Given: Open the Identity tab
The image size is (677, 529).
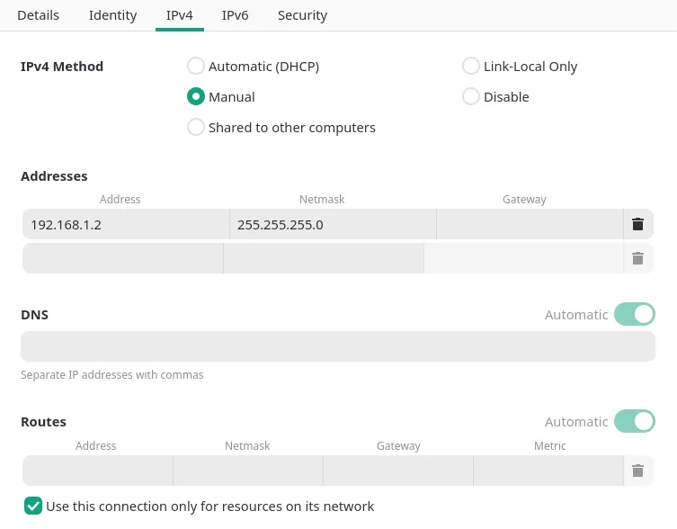Looking at the screenshot, I should click(x=112, y=15).
